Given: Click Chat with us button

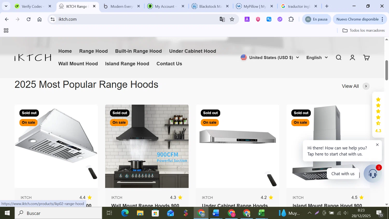Looking at the screenshot, I should coord(343,174).
